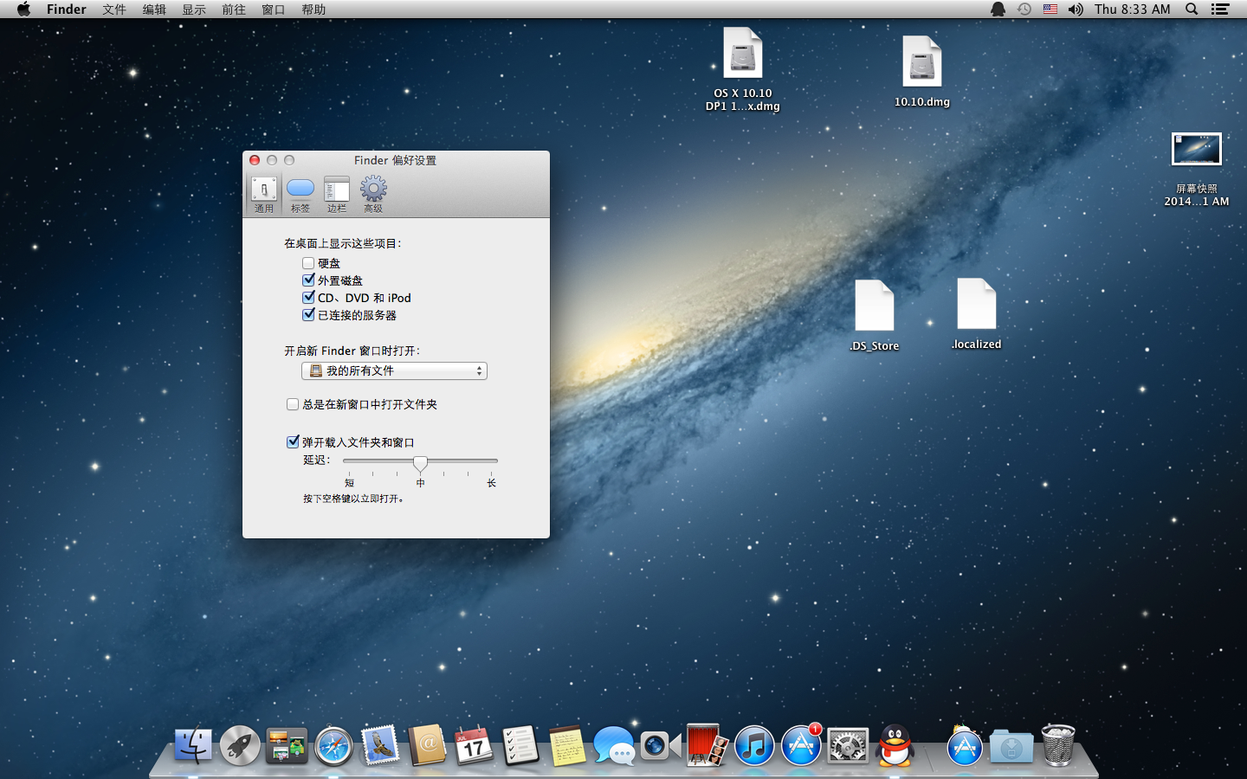
Task: Open Contacts address book in Dock
Action: pyautogui.click(x=427, y=745)
